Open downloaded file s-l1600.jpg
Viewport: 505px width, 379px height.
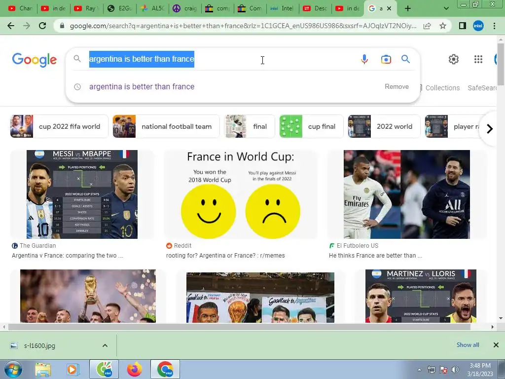pos(39,345)
